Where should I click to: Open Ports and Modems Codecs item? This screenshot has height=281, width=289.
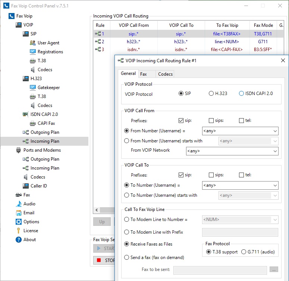tap(38, 177)
